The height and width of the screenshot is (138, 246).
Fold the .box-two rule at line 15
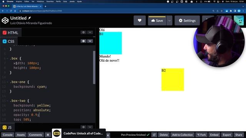(x=7, y=101)
